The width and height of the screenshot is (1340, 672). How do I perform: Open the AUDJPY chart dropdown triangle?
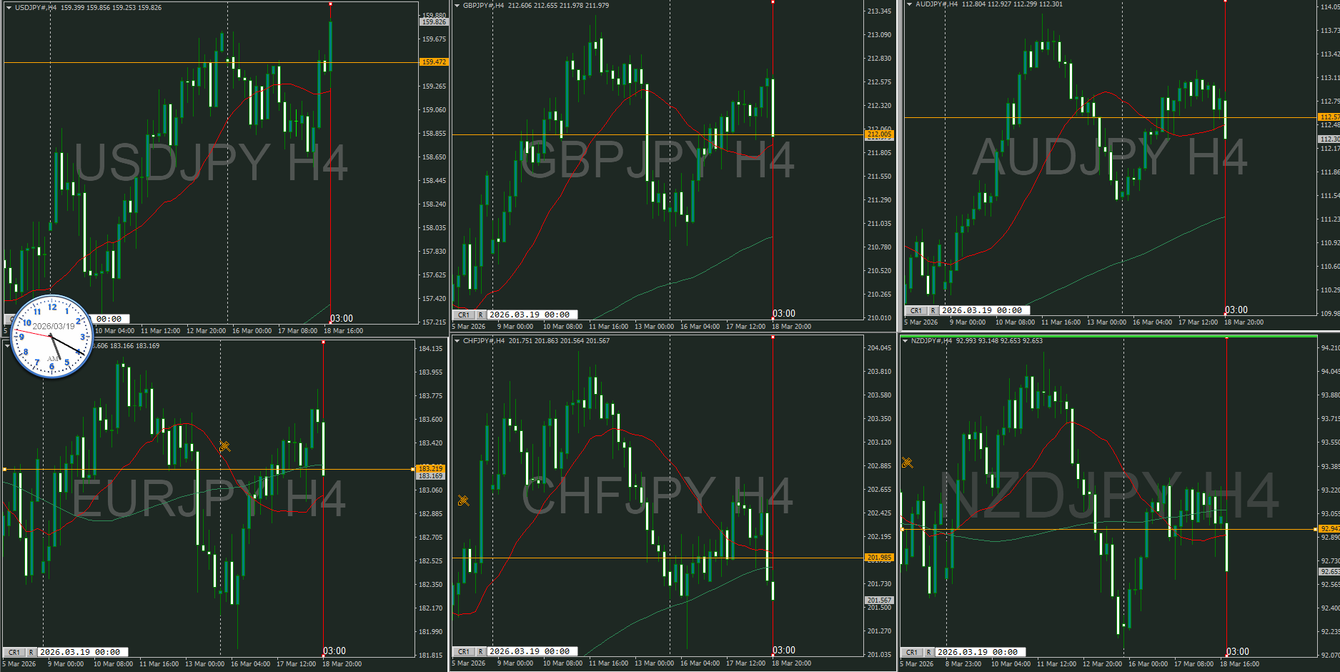pyautogui.click(x=909, y=4)
